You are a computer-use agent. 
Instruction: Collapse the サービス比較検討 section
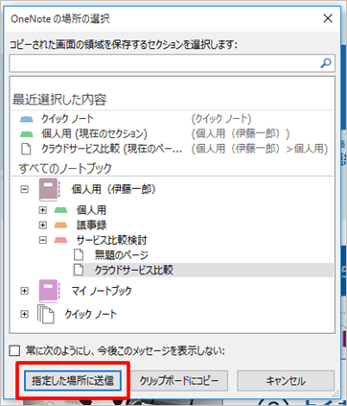42,240
